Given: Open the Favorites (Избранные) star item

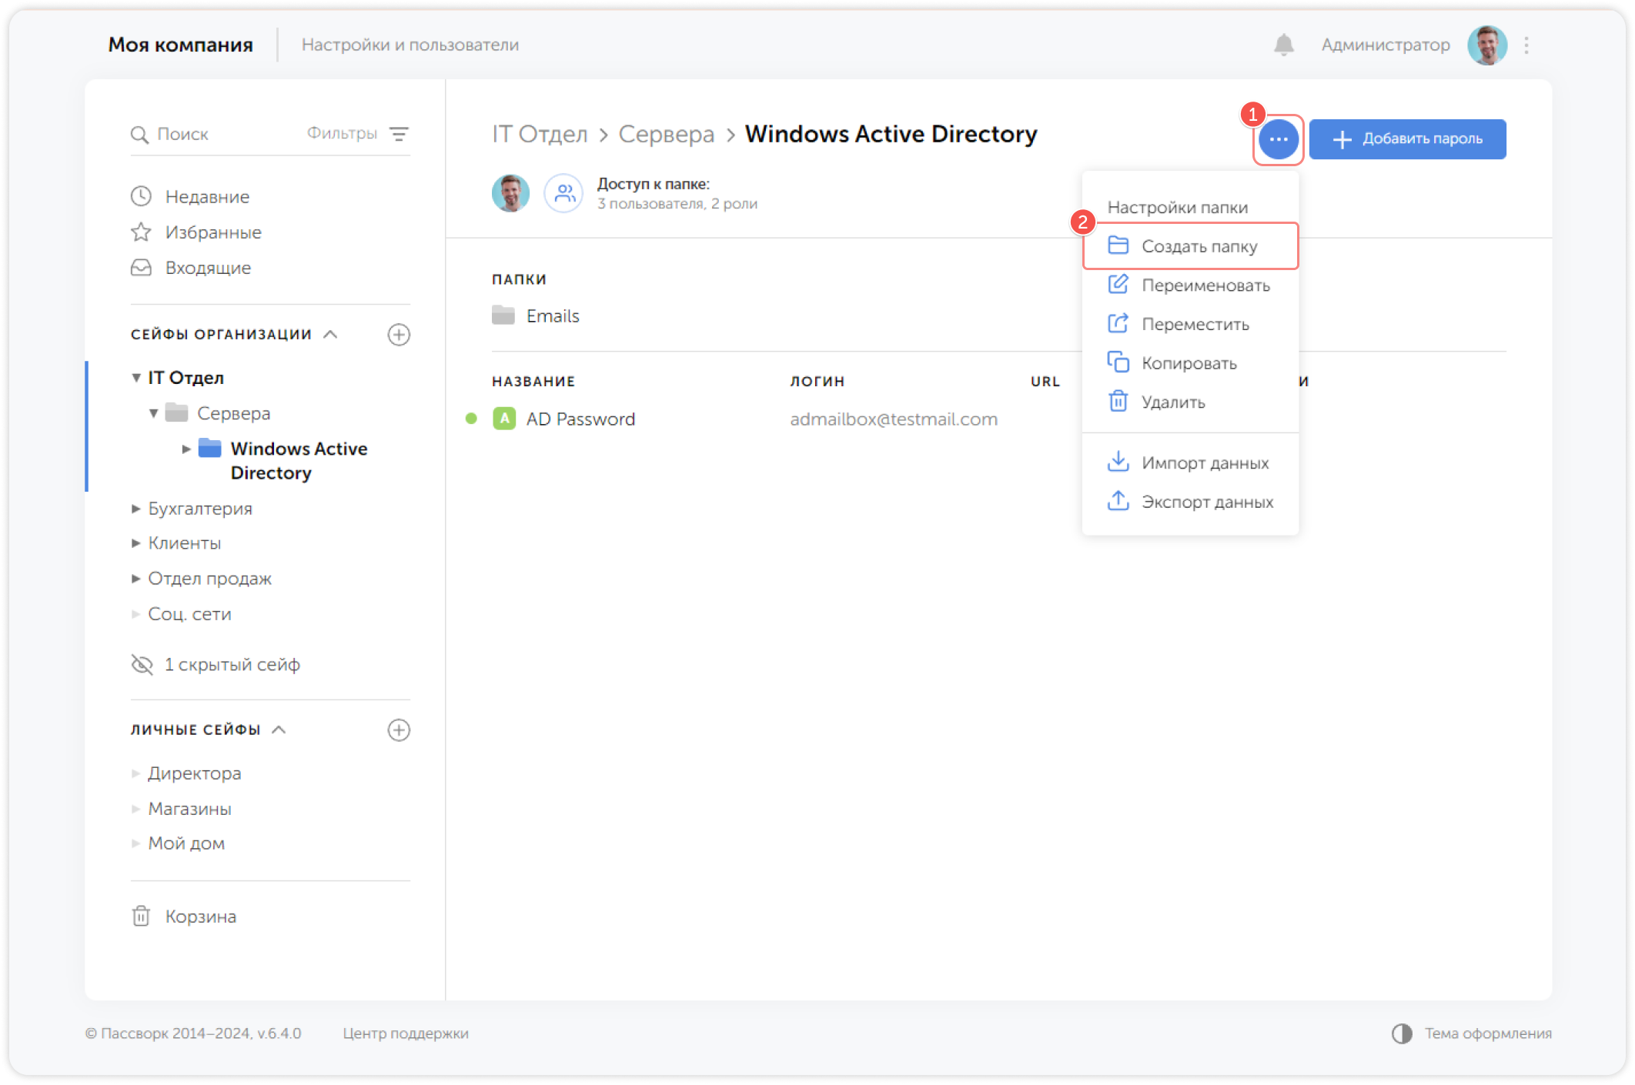Looking at the screenshot, I should tap(212, 232).
